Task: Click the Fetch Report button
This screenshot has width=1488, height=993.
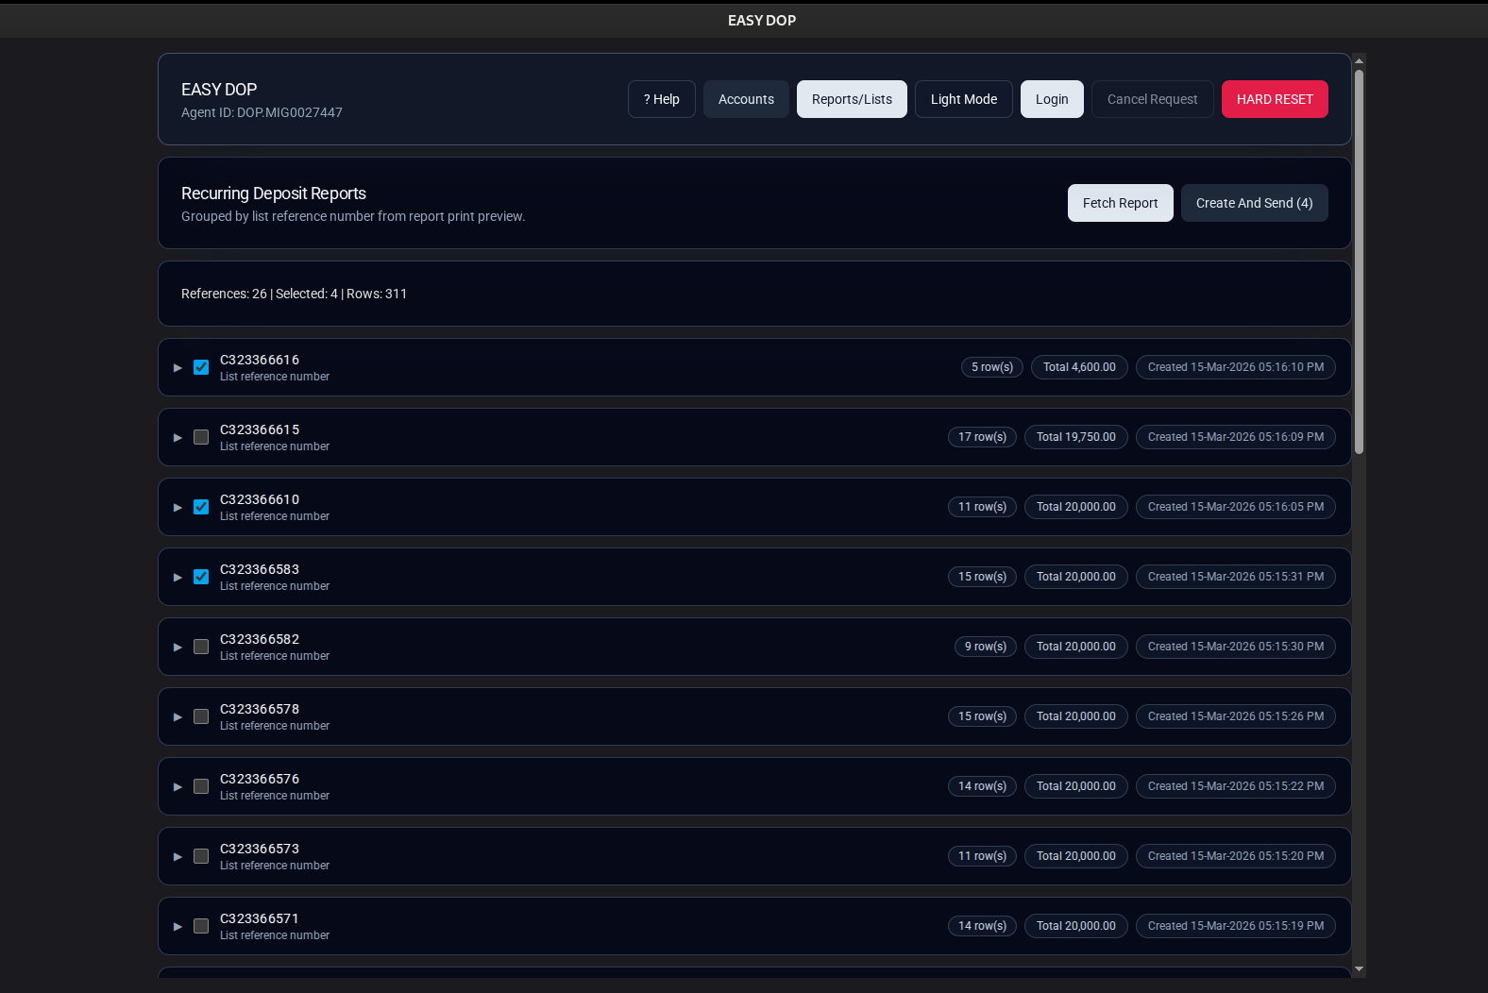Action: [x=1120, y=203]
